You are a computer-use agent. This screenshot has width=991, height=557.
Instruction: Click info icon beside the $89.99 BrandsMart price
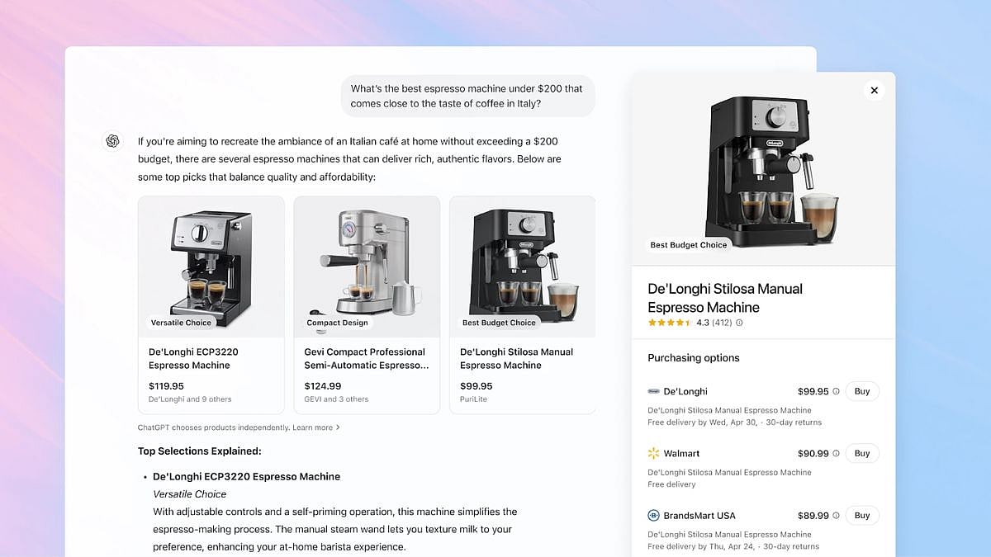836,515
